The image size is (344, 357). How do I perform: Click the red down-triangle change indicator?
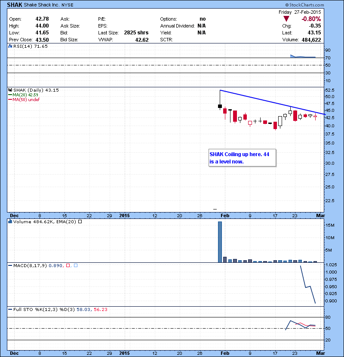286,18
